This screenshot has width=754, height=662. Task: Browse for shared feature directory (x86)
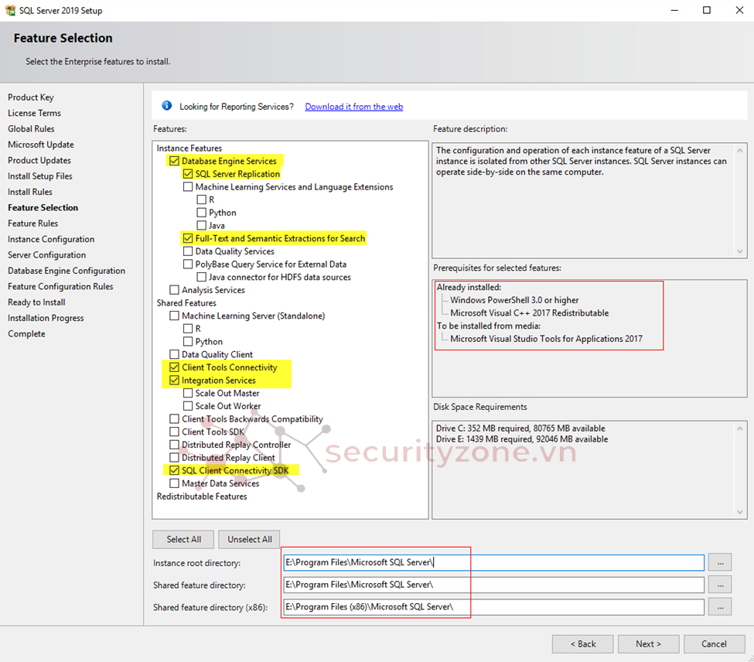(x=719, y=607)
